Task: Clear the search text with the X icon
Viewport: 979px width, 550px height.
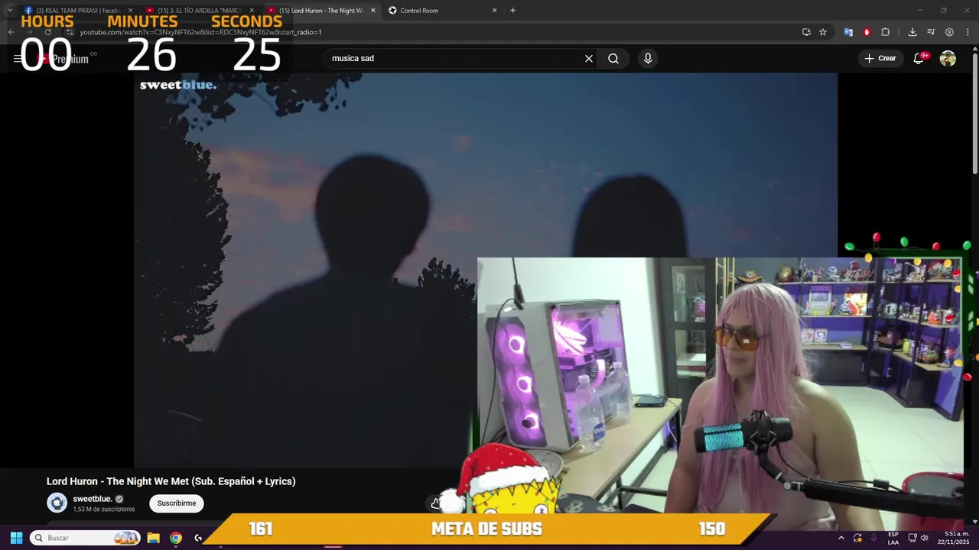Action: [x=589, y=58]
